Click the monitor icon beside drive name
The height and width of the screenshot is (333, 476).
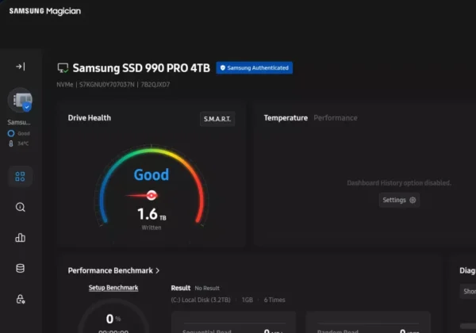point(63,68)
